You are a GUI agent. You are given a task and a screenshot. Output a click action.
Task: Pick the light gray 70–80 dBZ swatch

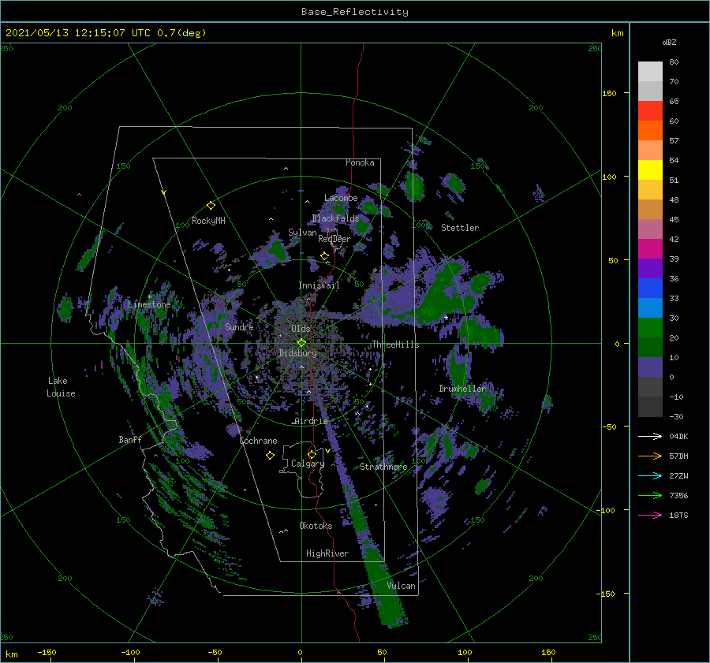coord(650,71)
